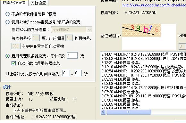Select log entry 8:13:52 AM IP 119.246.90.61
The image size is (186, 123).
pyautogui.click(x=144, y=59)
